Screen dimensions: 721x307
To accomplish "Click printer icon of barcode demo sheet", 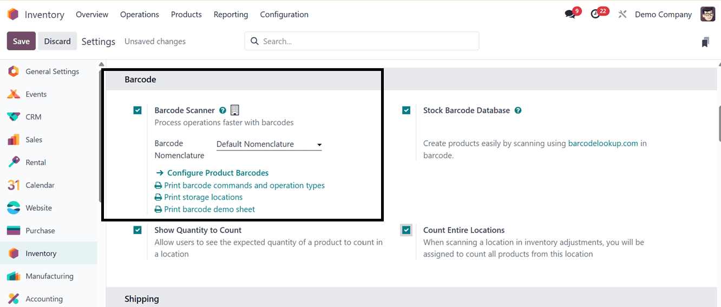I will [x=158, y=210].
